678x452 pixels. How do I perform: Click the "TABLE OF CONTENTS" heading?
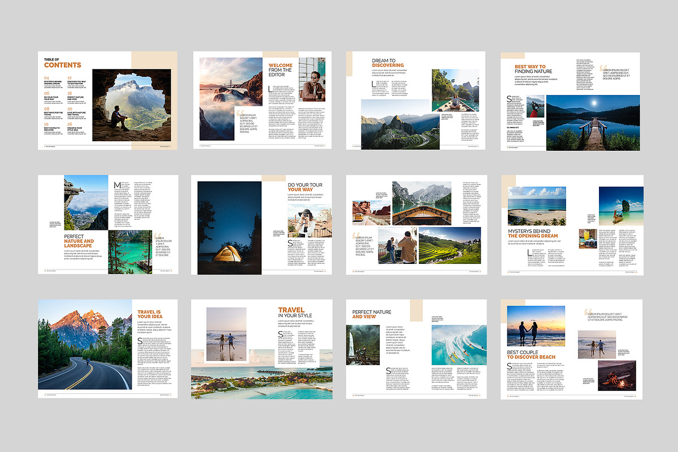tap(63, 63)
